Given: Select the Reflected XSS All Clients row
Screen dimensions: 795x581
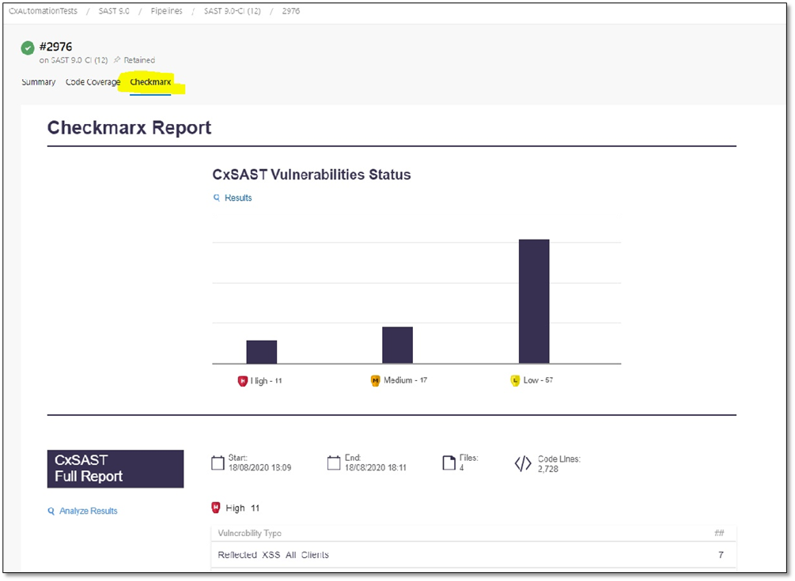Looking at the screenshot, I should (x=474, y=555).
